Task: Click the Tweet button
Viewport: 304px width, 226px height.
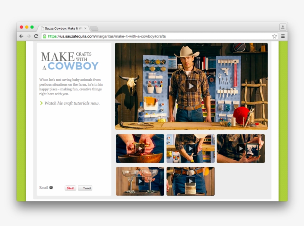Action: tap(85, 188)
